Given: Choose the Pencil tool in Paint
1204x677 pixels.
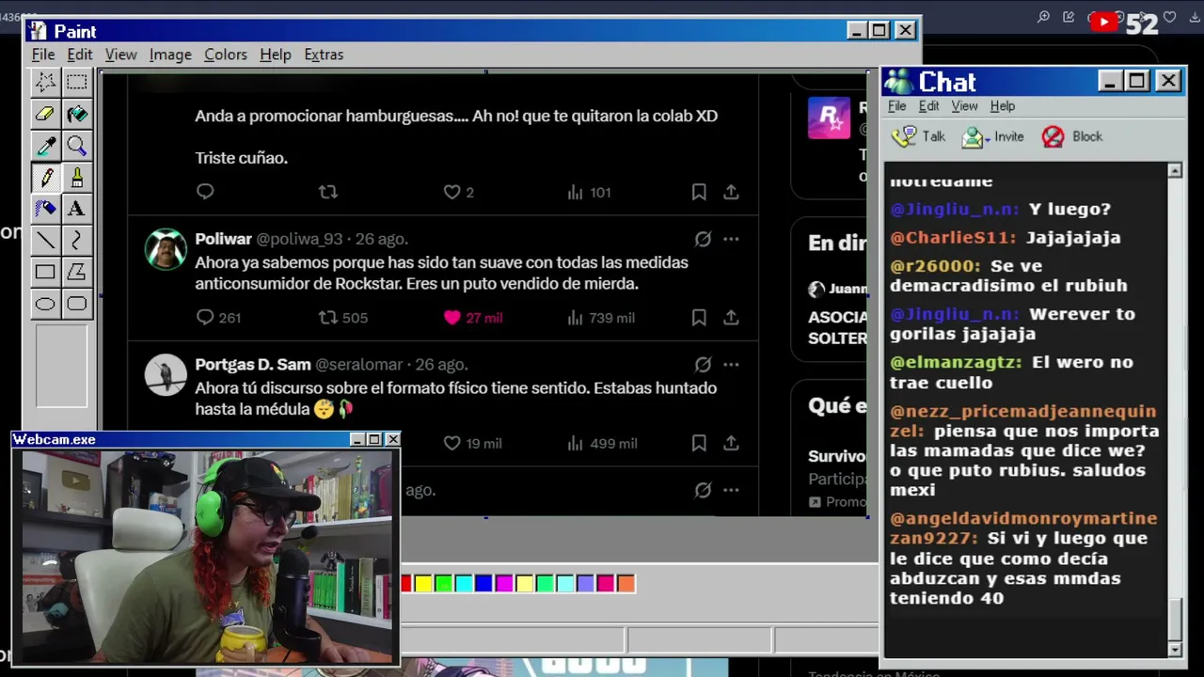Looking at the screenshot, I should point(45,177).
